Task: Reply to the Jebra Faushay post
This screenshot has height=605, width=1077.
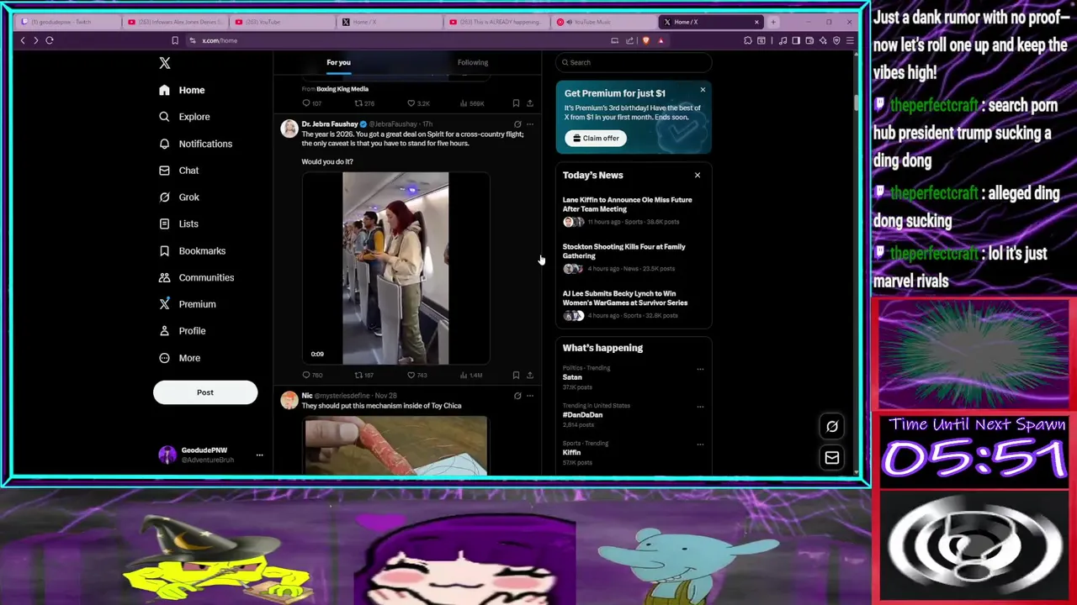Action: coord(311,375)
